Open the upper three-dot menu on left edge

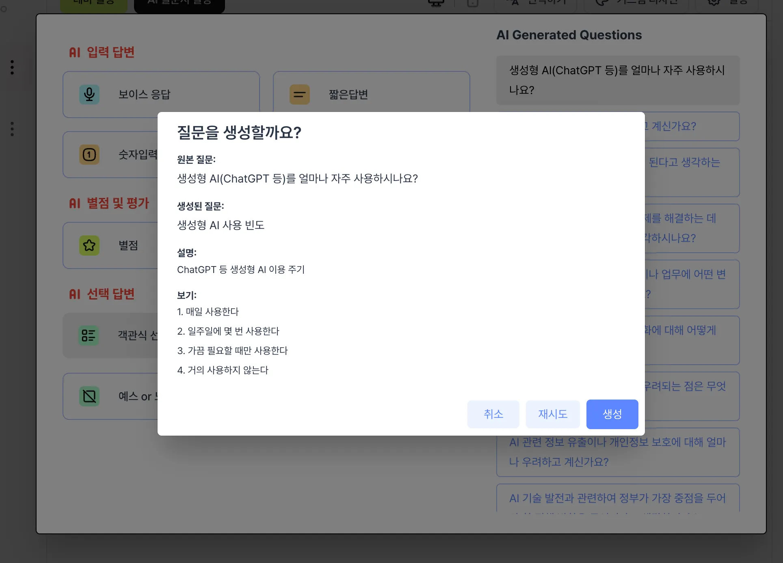12,67
